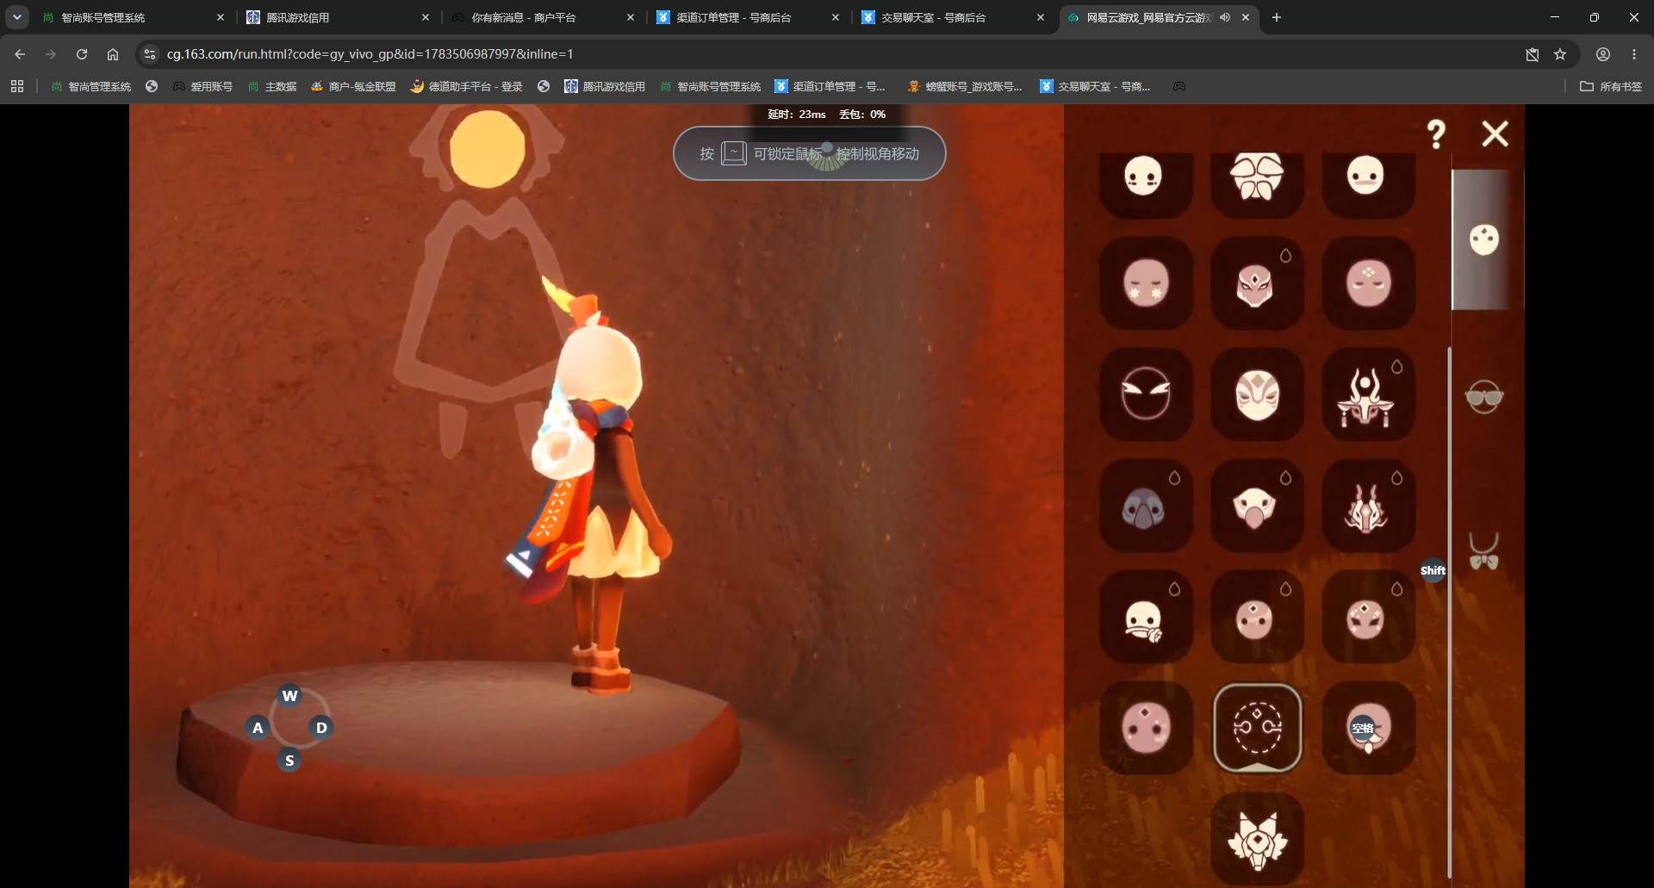Select the fox mask at the bottom of the grid
This screenshot has height=888, width=1654.
click(x=1257, y=838)
